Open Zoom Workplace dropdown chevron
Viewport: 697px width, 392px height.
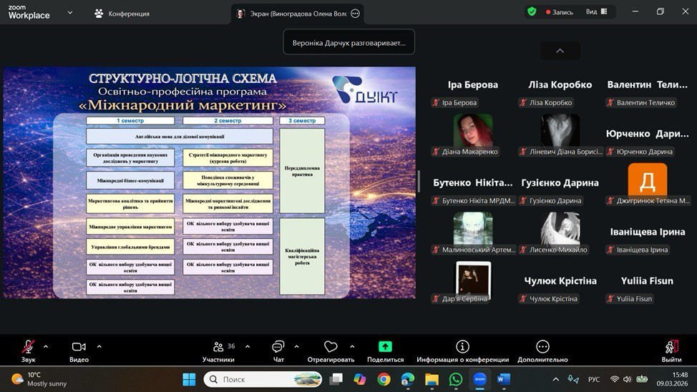point(69,13)
